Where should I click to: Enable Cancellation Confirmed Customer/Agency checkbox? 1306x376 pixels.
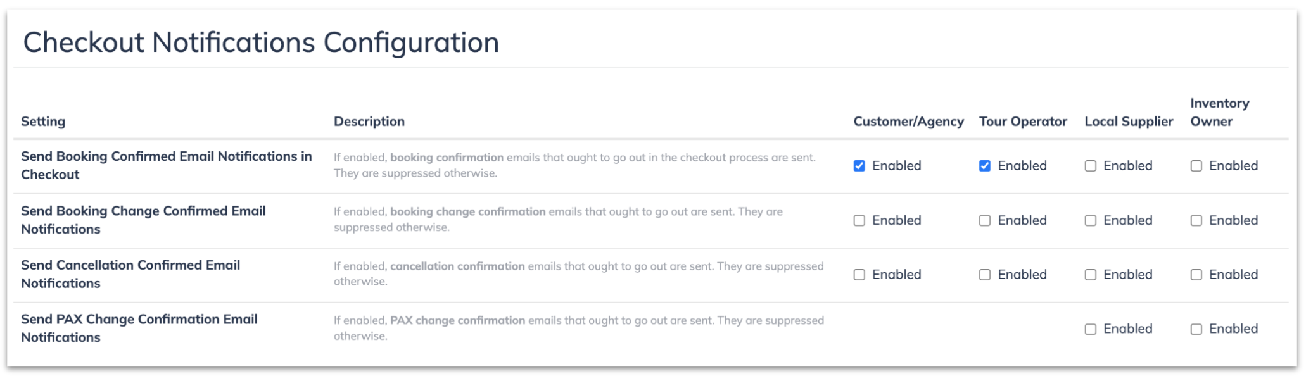point(859,275)
